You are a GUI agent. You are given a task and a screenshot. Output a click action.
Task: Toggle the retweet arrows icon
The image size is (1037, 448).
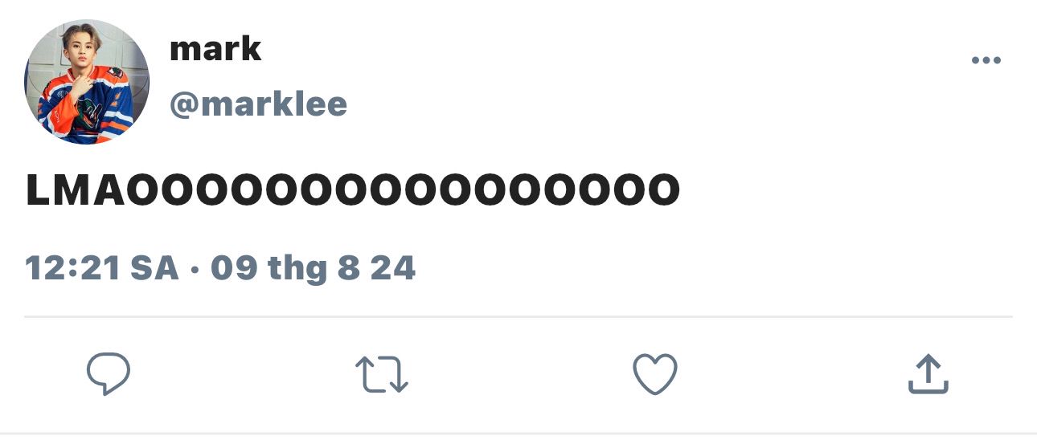(382, 375)
